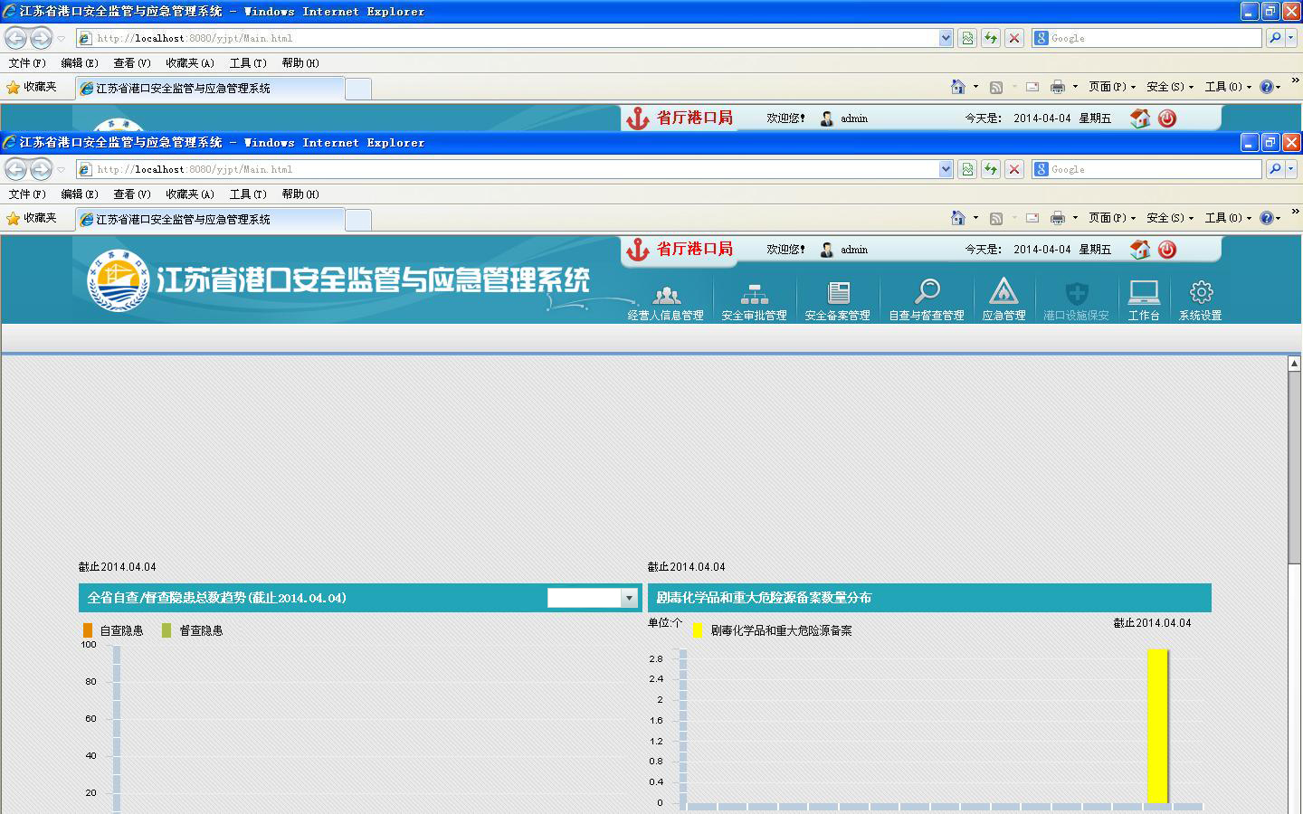Toggle the 督查隐患 legend series

coord(193,630)
